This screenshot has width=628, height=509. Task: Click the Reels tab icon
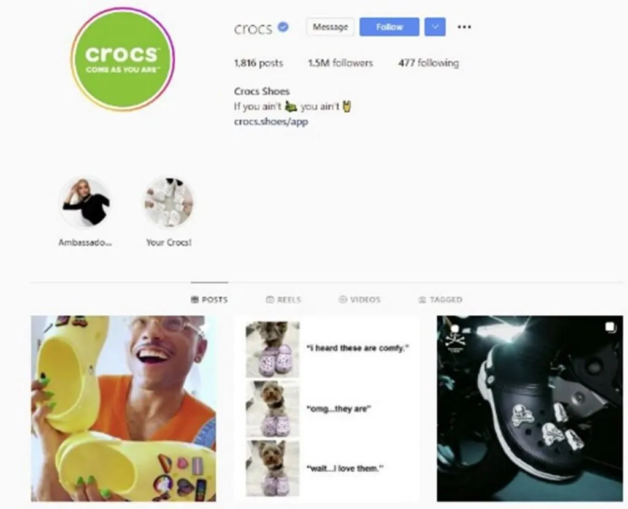point(270,299)
